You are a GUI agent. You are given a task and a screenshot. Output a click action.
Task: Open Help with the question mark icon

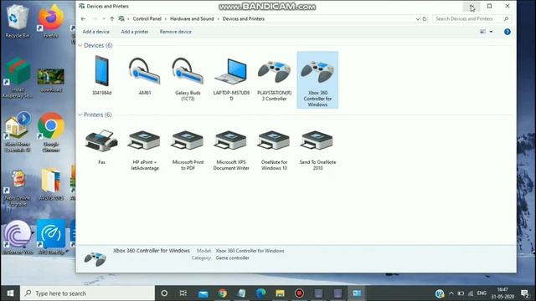(x=508, y=32)
